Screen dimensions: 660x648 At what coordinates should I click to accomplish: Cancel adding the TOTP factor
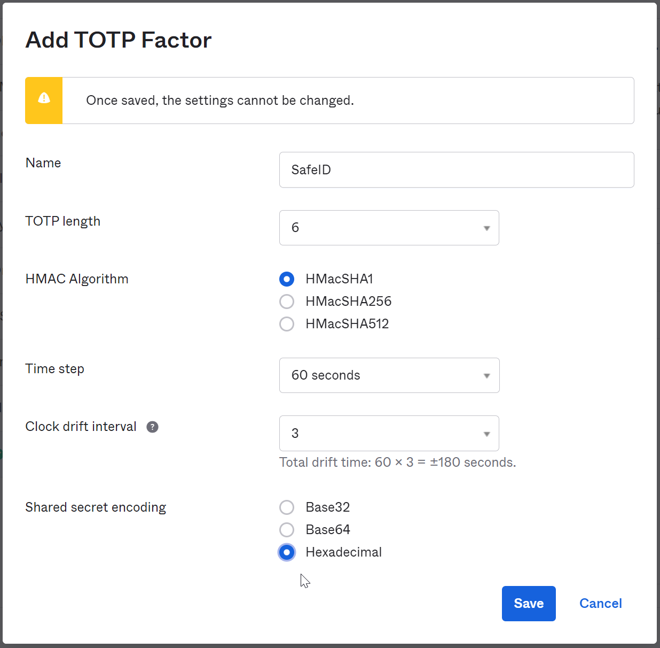[601, 604]
